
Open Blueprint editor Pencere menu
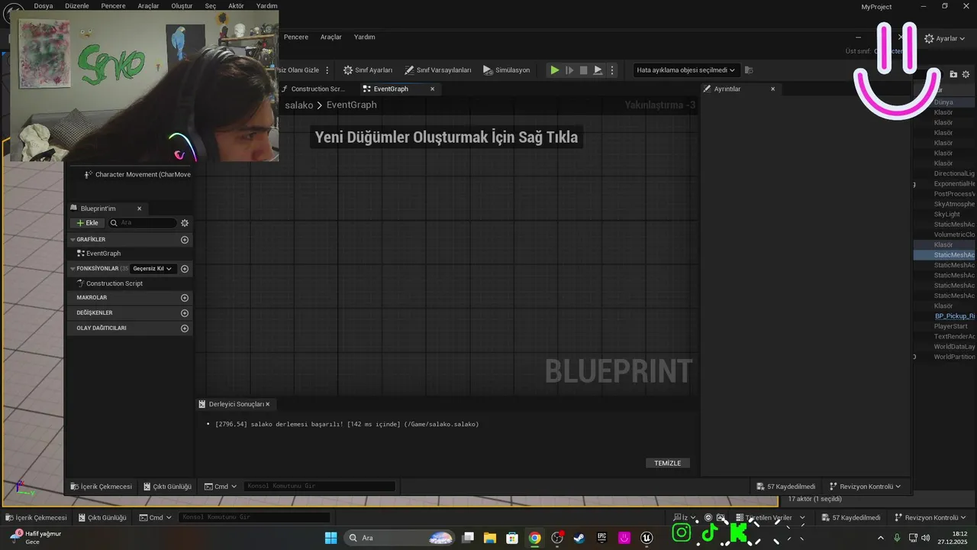296,37
